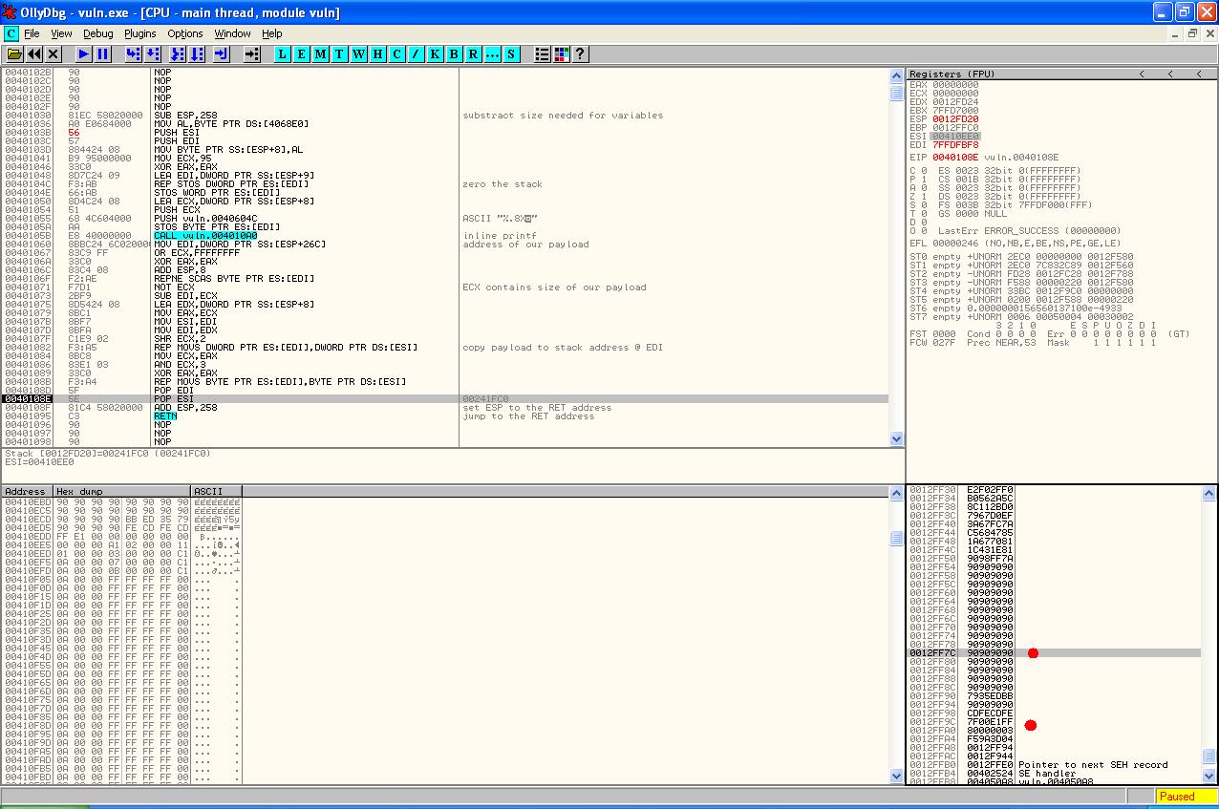This screenshot has height=809, width=1219.
Task: Click the Hex dump column header
Action: coord(121,491)
